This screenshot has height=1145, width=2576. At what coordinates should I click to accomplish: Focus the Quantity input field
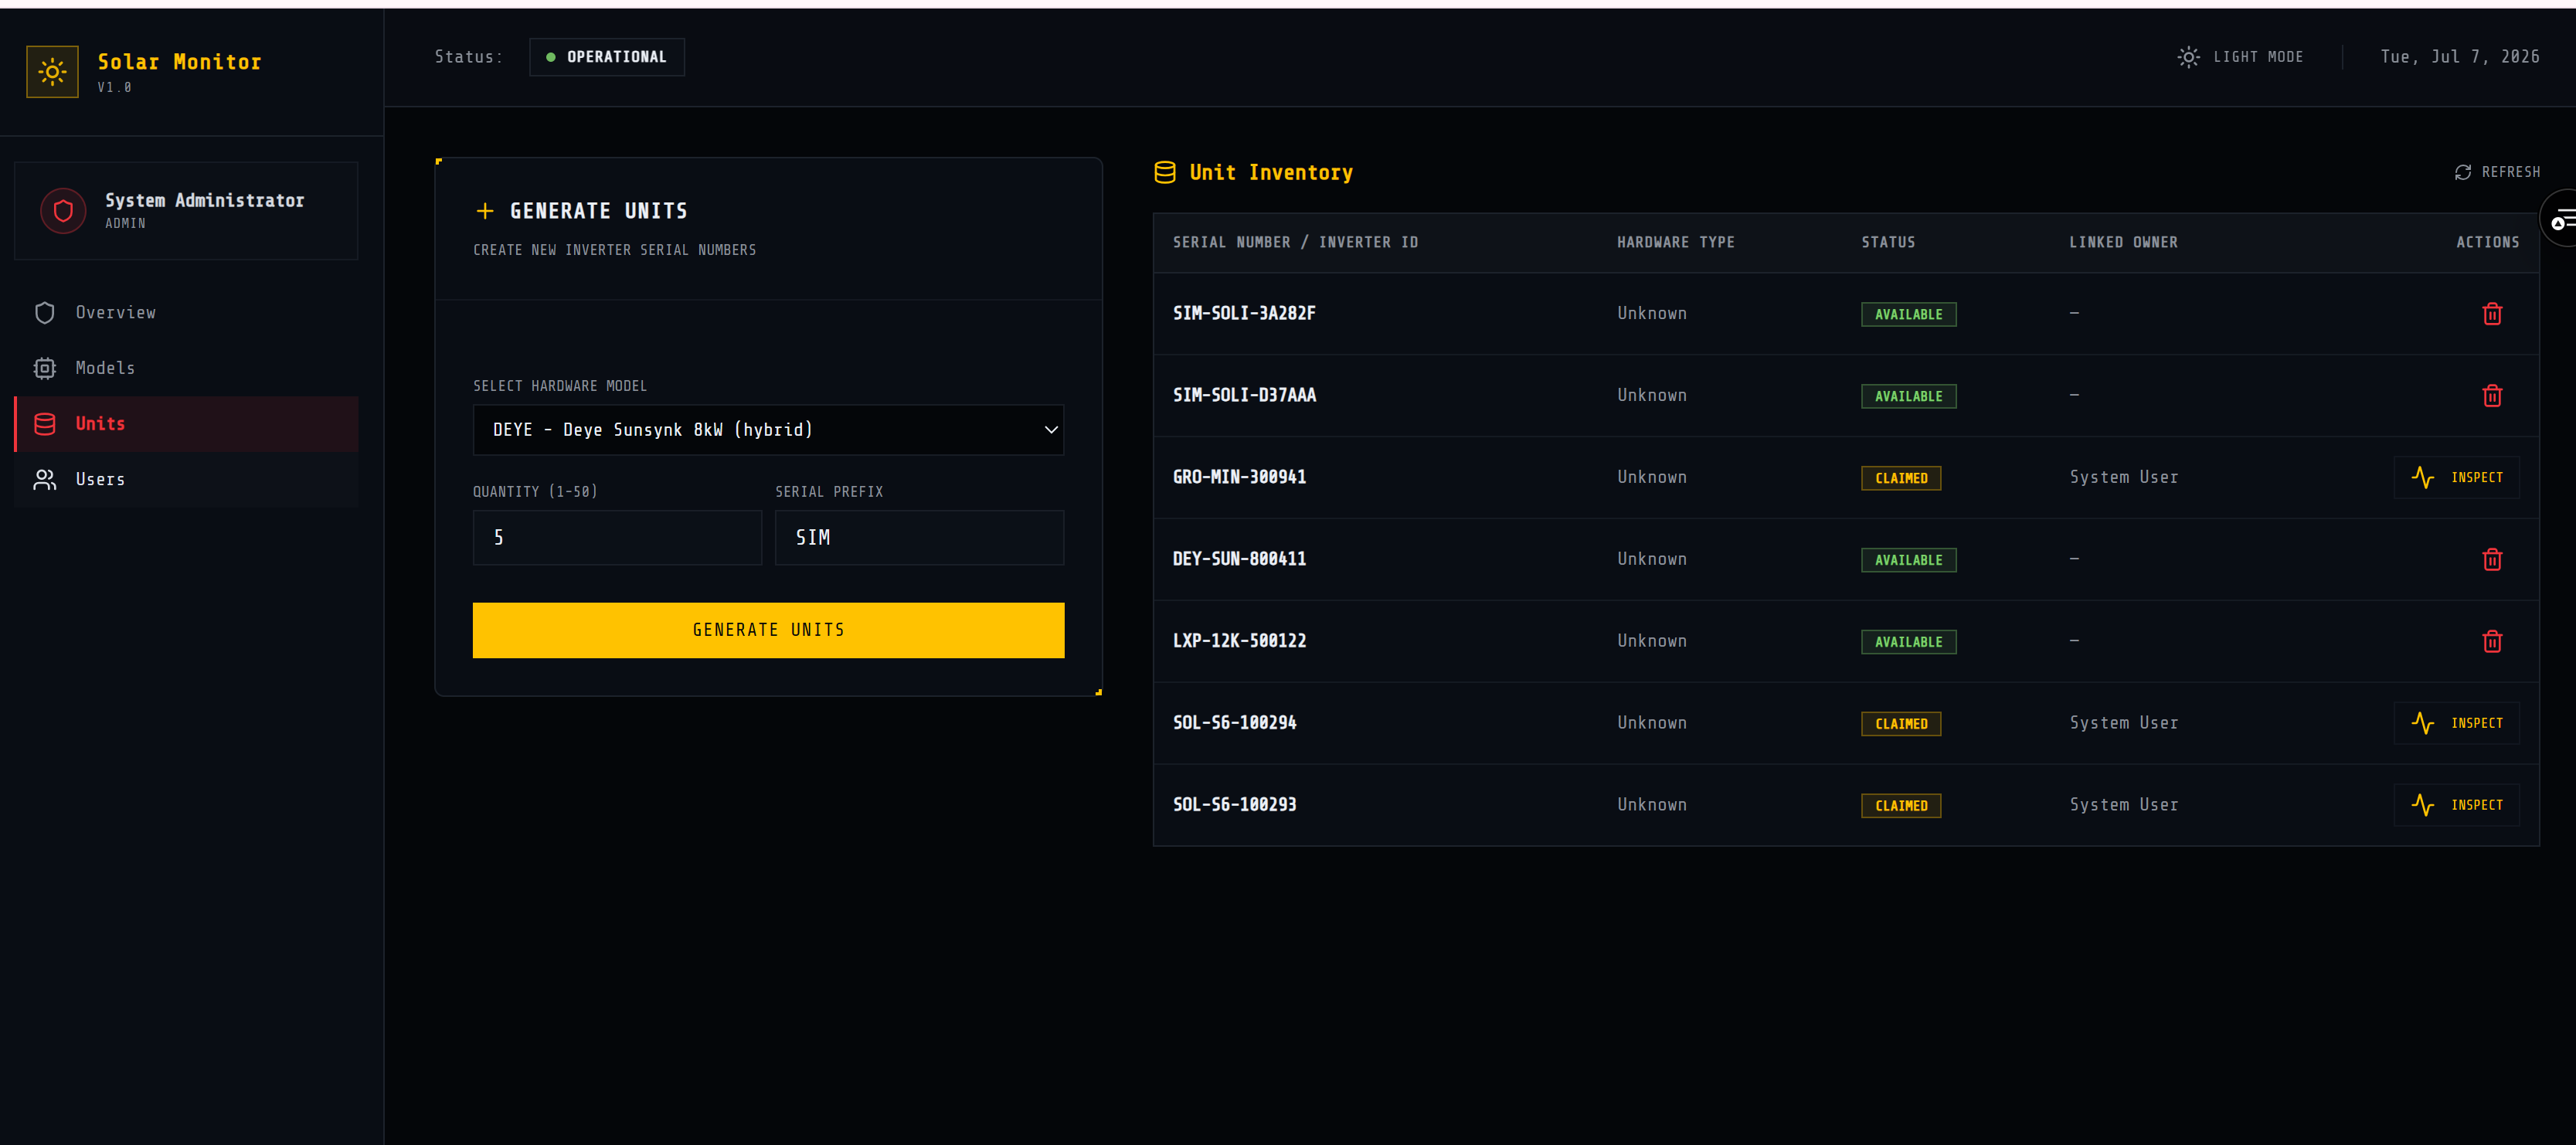(x=617, y=538)
